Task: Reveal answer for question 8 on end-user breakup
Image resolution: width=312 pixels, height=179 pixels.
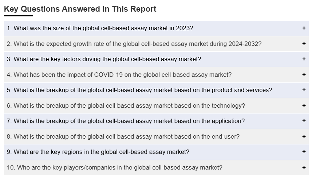Action: pyautogui.click(x=123, y=136)
